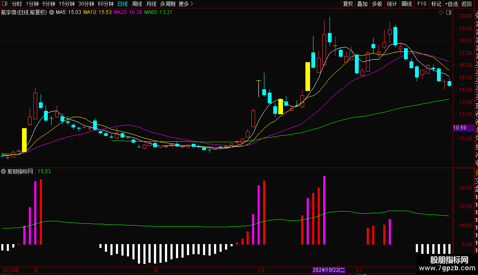Image resolution: width=478 pixels, height=275 pixels.
Task: Switch to 分时 intraday view
Action: click(x=17, y=4)
